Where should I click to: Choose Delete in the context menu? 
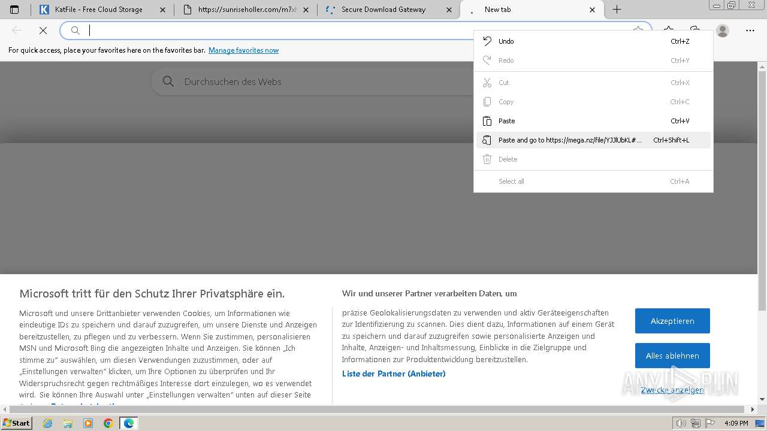tap(593, 159)
